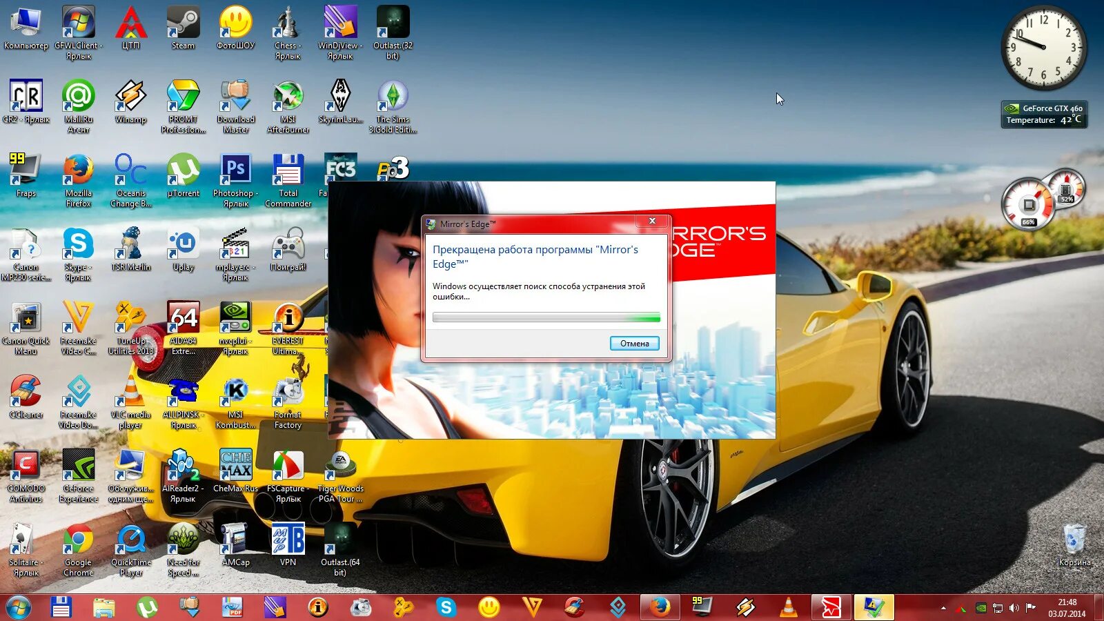Select the GFWLClient shortcut on desktop
This screenshot has height=621, width=1104.
click(x=79, y=32)
